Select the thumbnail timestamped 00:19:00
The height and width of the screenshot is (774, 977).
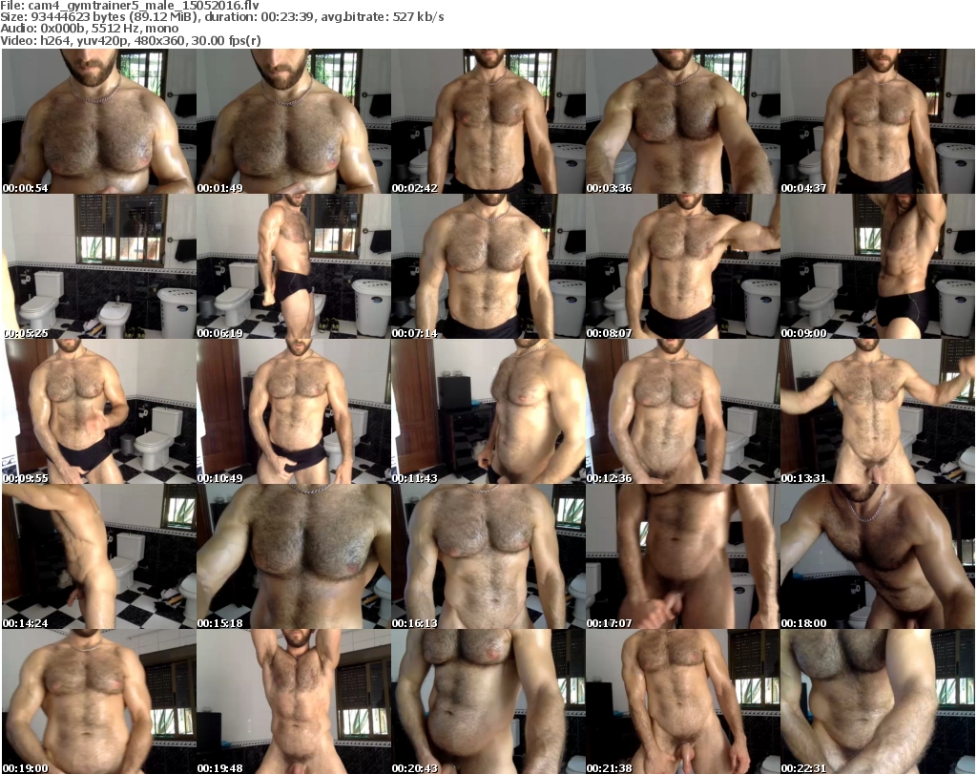(x=99, y=701)
